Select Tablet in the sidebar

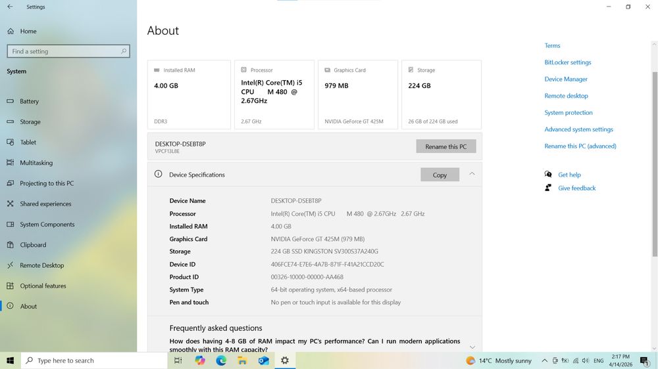(x=28, y=142)
